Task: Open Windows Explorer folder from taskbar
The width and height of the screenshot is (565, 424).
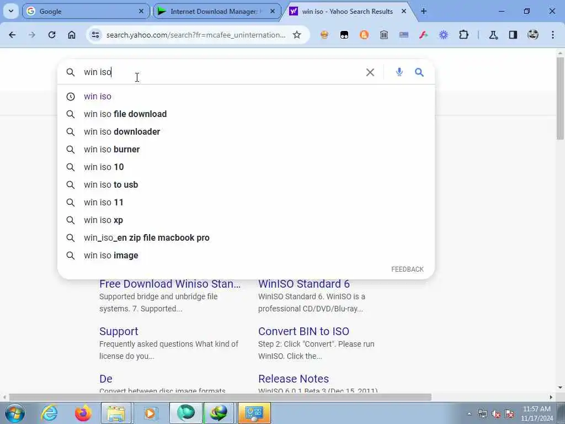Action: 116,413
